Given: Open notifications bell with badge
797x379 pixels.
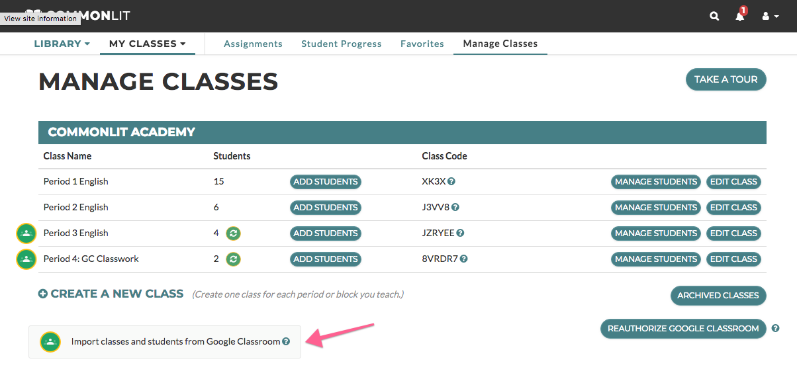Looking at the screenshot, I should pos(741,15).
